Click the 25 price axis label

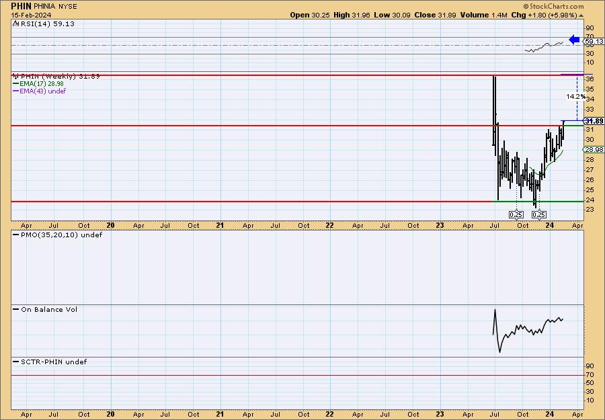(590, 190)
